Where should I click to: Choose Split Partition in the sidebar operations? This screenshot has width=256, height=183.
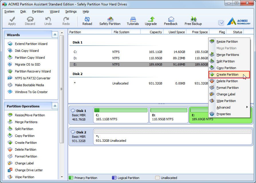[20, 129]
